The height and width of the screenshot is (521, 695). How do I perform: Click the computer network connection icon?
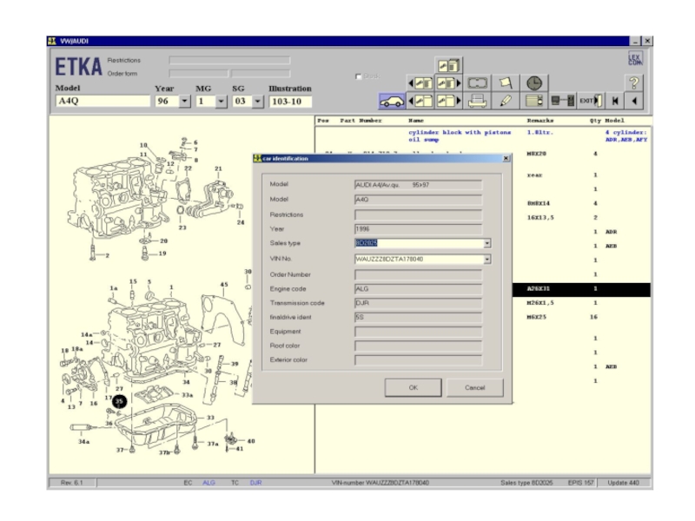click(563, 101)
